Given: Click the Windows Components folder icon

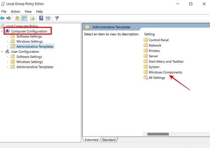Looking at the screenshot, I should [145, 72].
